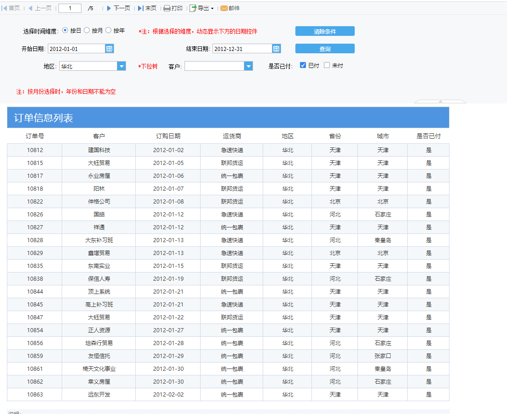This screenshot has width=507, height=414.
Task: Expand the 客户 dropdown arrow
Action: [x=248, y=66]
